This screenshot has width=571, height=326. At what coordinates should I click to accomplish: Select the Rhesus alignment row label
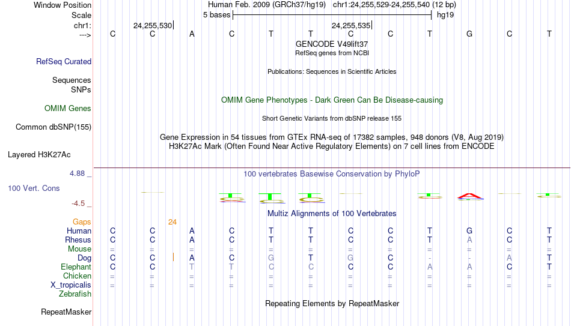(78, 240)
